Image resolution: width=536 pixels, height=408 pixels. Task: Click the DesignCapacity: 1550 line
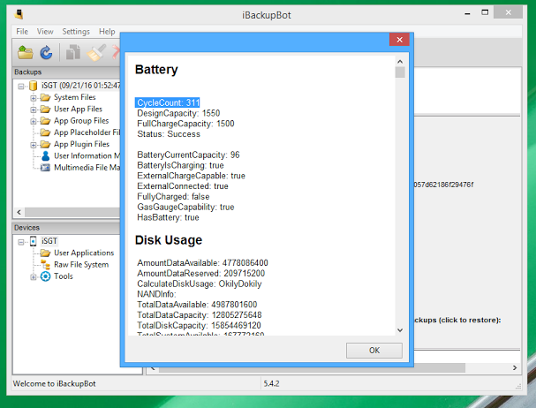178,113
